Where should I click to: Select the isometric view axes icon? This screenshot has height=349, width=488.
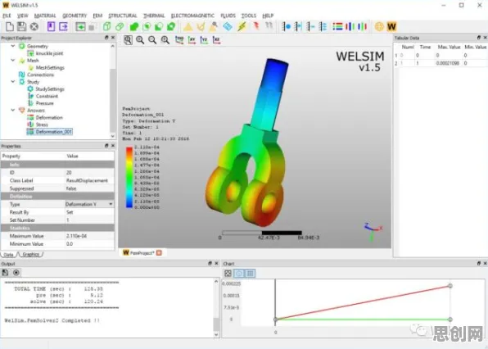click(179, 40)
